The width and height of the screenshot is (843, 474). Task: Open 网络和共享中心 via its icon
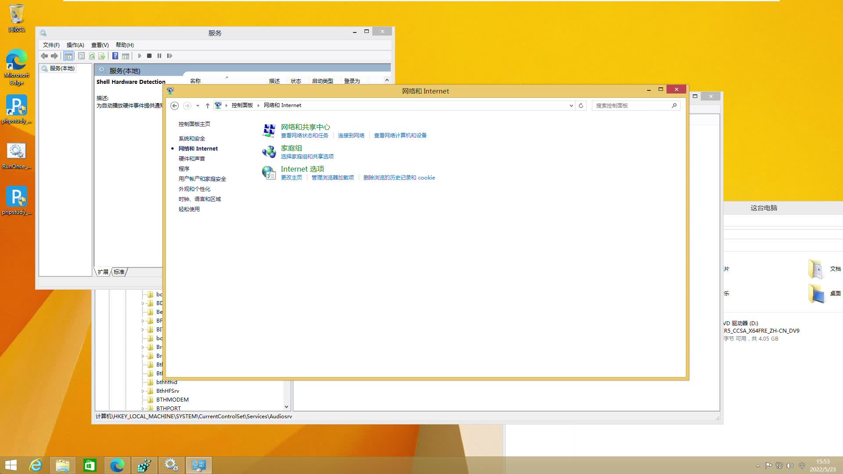point(269,130)
